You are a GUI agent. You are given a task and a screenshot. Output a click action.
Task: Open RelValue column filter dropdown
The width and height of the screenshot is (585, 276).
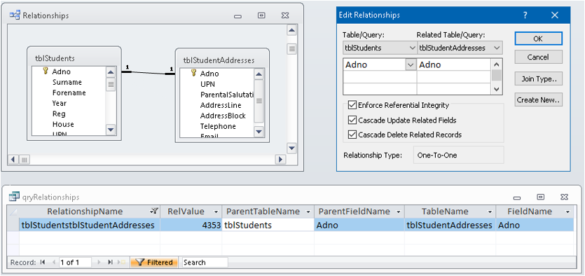click(216, 212)
